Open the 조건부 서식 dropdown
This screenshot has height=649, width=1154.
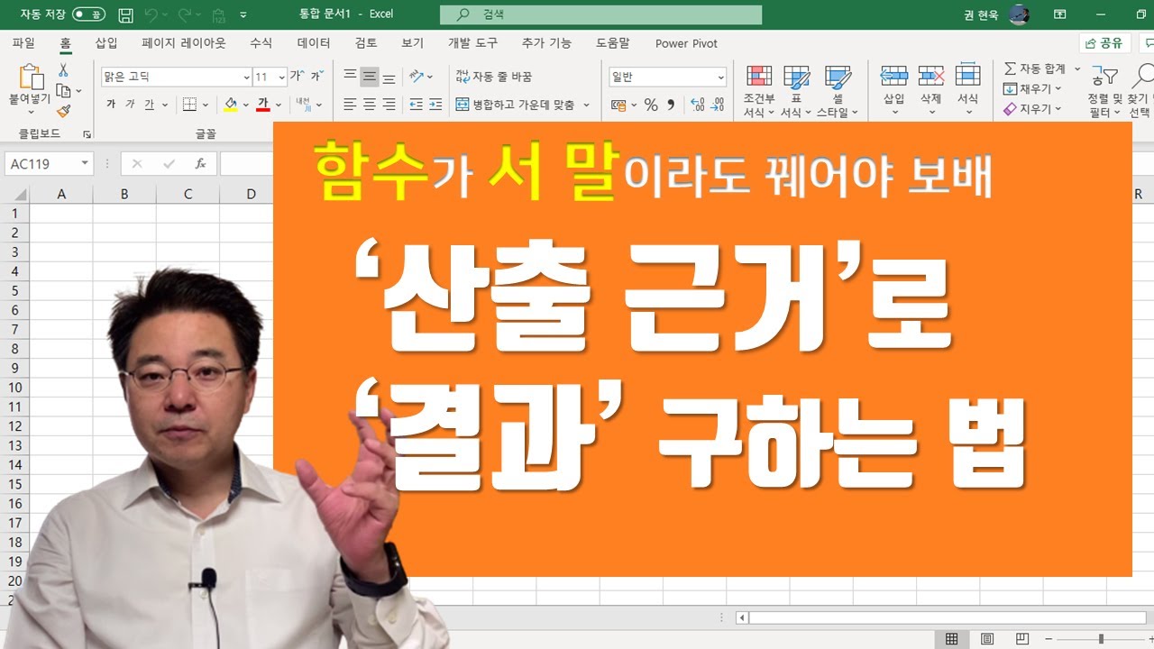coord(758,91)
